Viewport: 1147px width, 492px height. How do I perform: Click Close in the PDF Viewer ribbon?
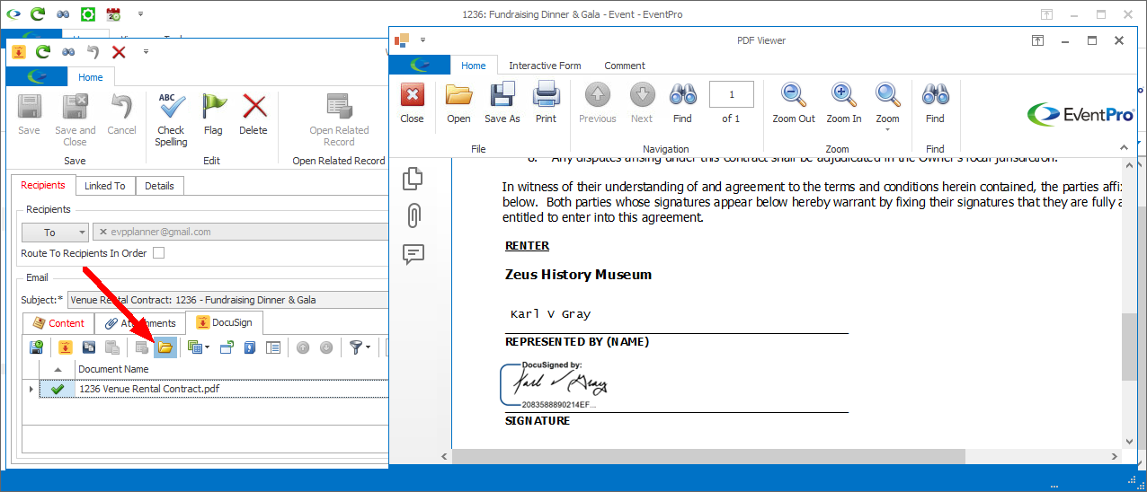[413, 102]
